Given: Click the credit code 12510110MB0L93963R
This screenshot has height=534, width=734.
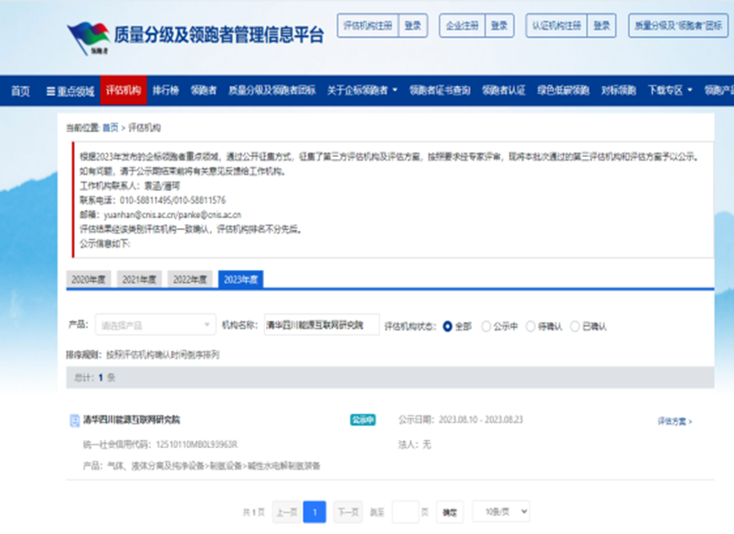Looking at the screenshot, I should (197, 445).
